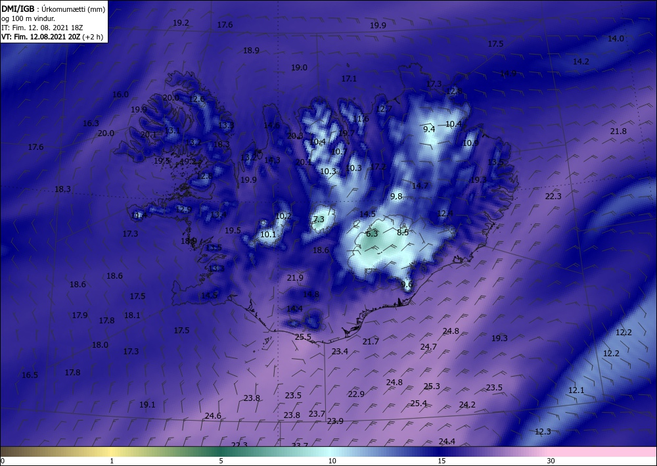Select the 16.0 value in the northwest
This screenshot has height=466, width=657.
pos(121,94)
